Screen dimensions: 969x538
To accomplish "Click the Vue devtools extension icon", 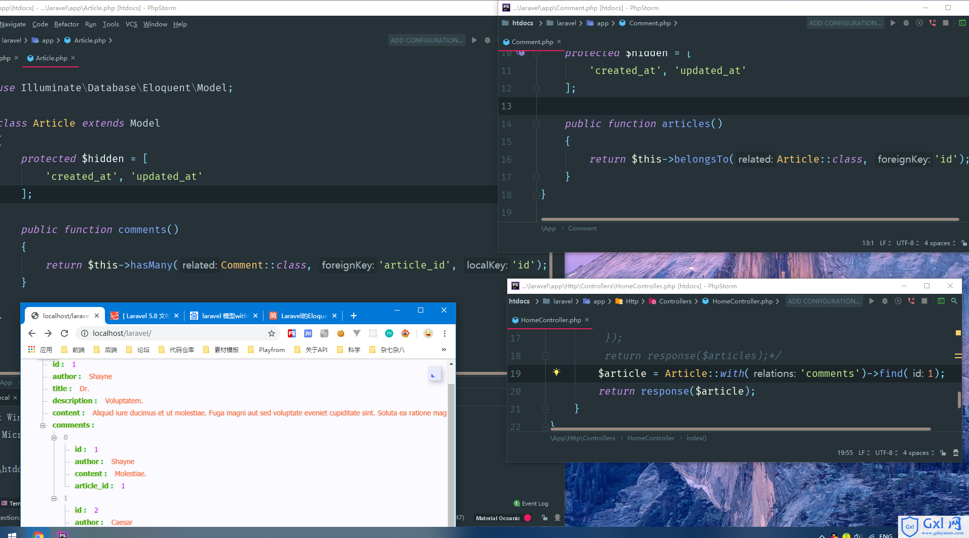I will [x=357, y=333].
